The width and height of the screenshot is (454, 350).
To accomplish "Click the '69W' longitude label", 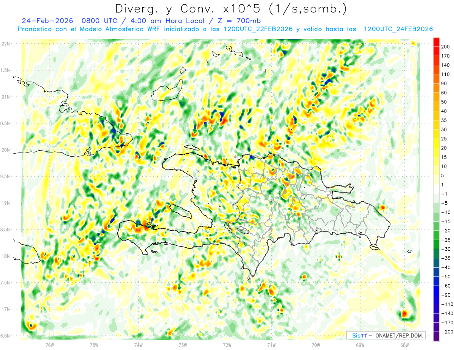I will pos(360,345).
